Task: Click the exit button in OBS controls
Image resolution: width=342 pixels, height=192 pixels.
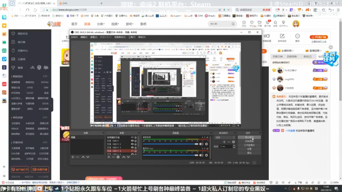Action: point(249,153)
